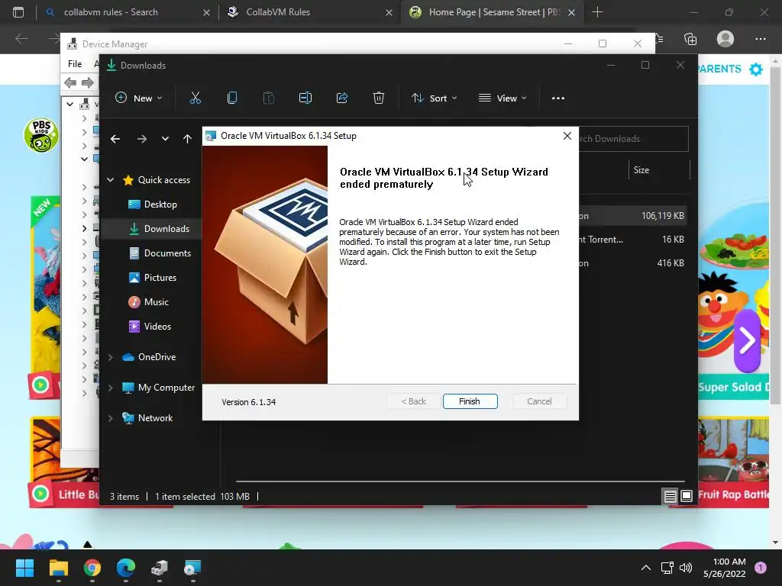Open My Computer in the navigation pane
Screen dimensions: 782x586
coord(159,388)
